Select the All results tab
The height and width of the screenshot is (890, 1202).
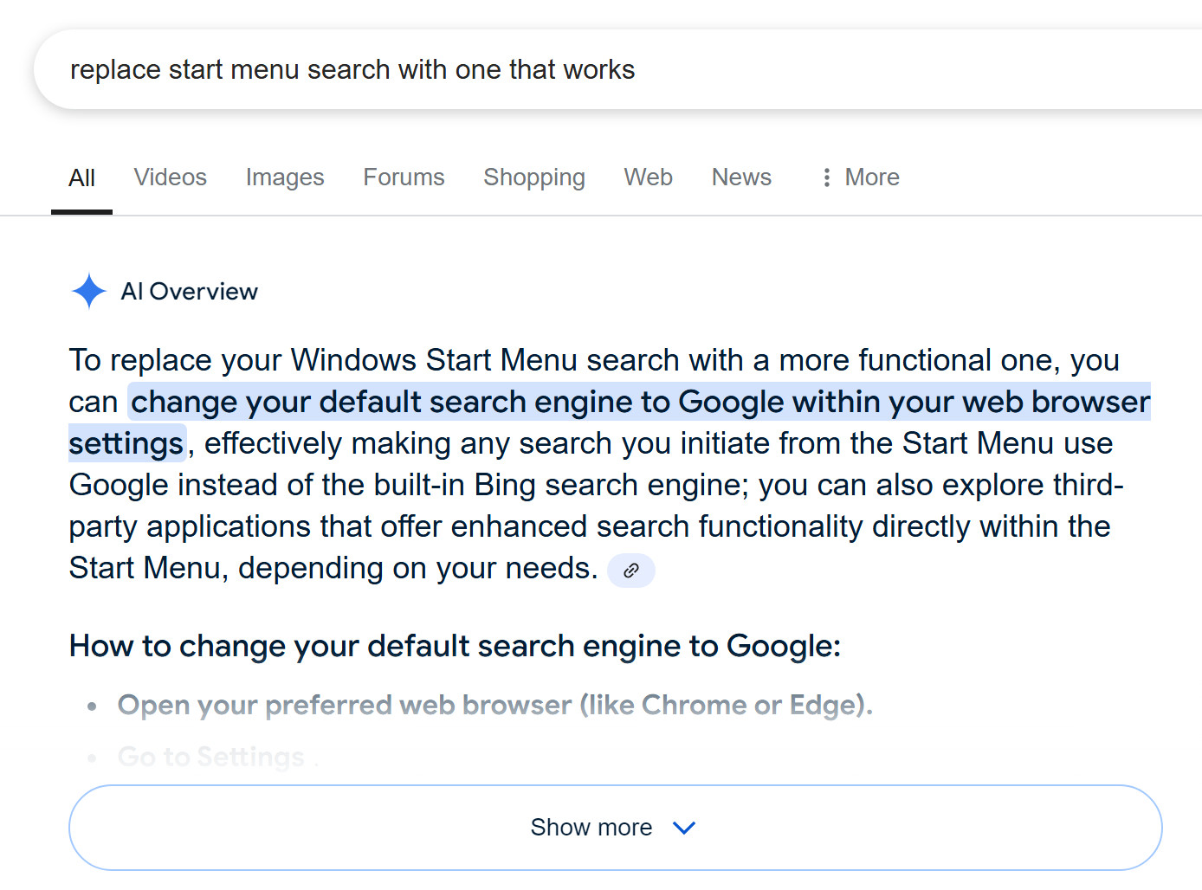[81, 178]
